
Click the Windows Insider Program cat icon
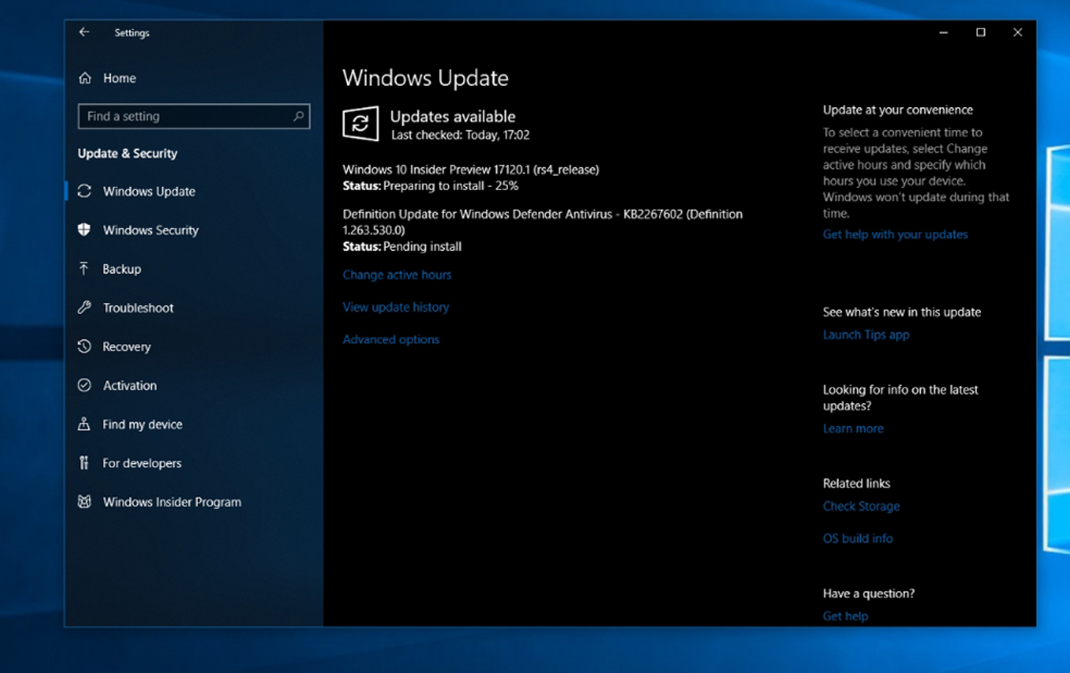84,502
